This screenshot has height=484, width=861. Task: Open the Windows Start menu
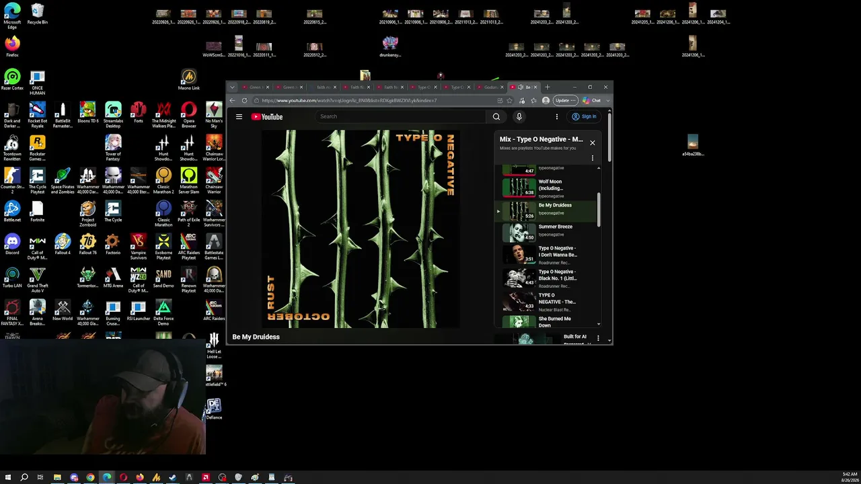tap(8, 477)
